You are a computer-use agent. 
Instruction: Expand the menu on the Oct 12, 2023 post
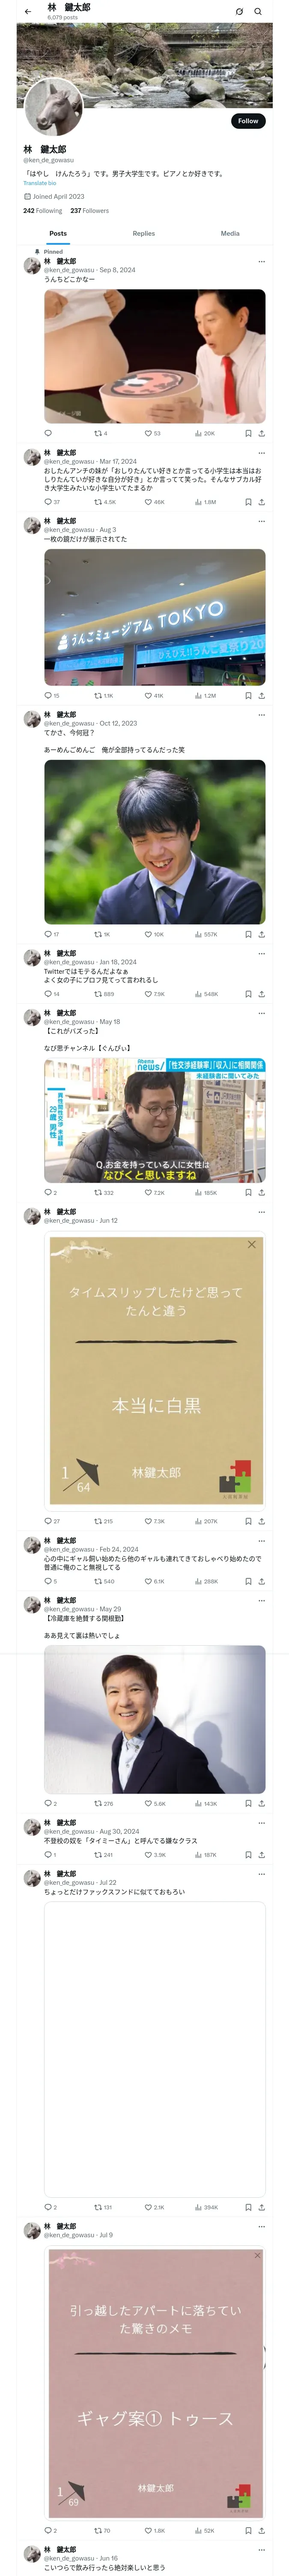[x=262, y=715]
